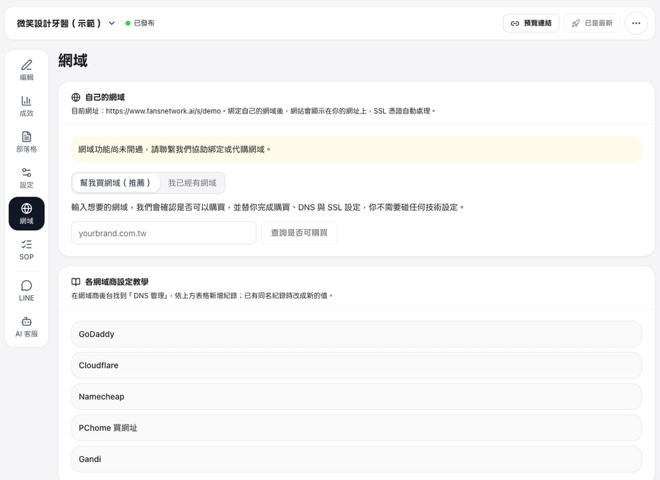
Task: Switch to the 我已經有網域 tab
Action: tap(192, 183)
